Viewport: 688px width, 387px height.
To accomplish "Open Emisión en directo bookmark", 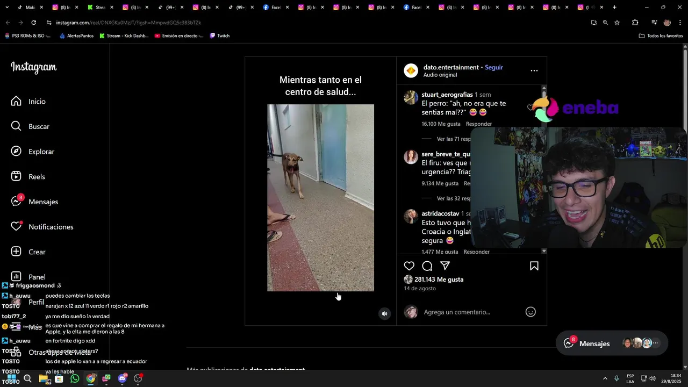I will point(179,36).
